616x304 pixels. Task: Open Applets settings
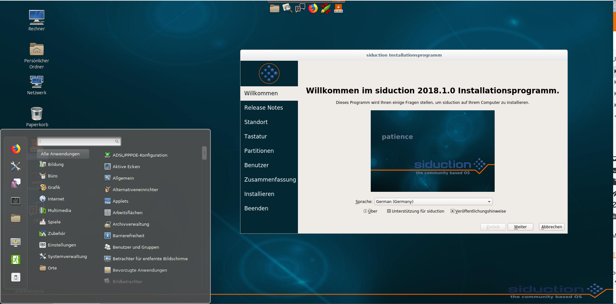(x=116, y=201)
